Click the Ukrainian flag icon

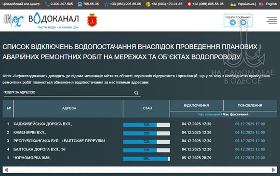233,4
